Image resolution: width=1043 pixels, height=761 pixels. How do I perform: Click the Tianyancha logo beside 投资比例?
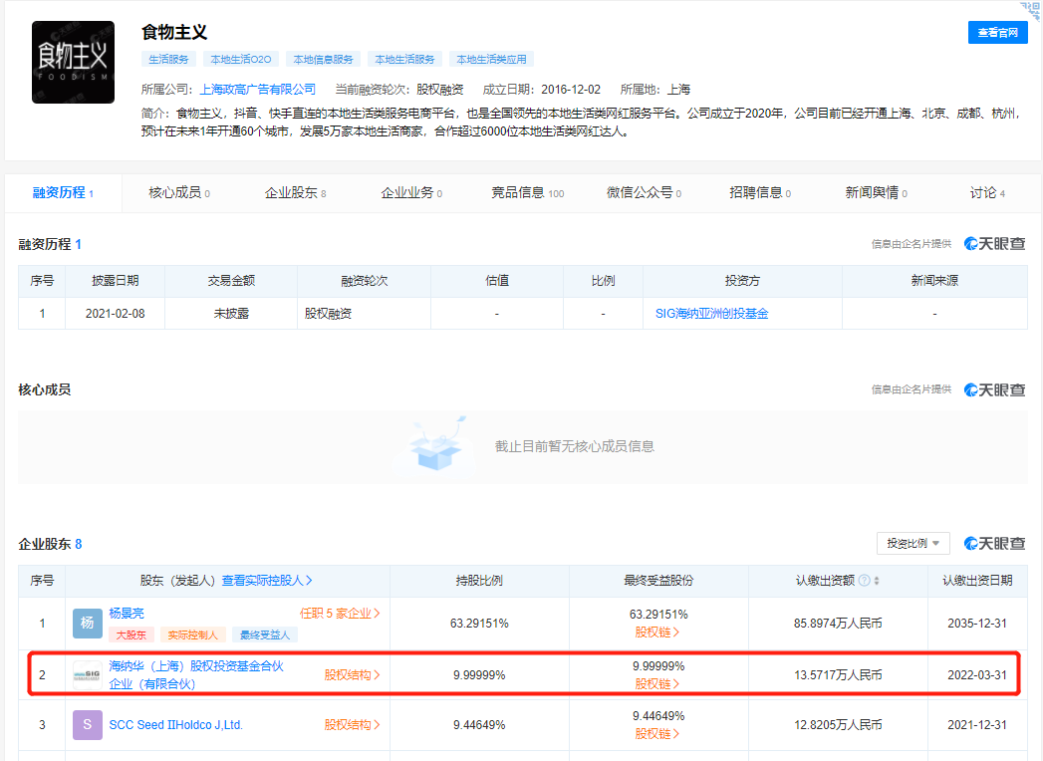[996, 543]
